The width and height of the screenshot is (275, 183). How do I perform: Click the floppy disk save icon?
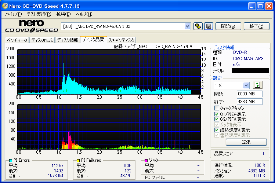(x=209, y=26)
